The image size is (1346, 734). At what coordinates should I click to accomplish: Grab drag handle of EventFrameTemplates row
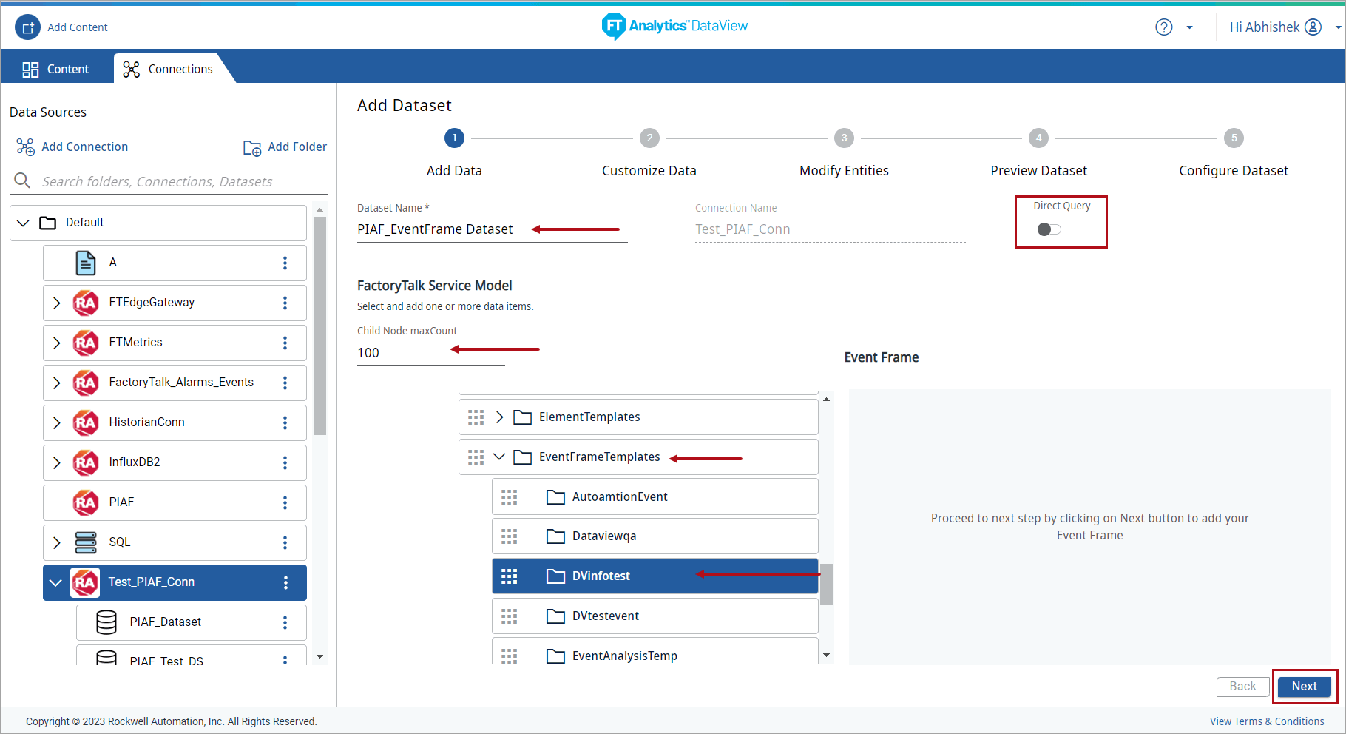(x=476, y=457)
